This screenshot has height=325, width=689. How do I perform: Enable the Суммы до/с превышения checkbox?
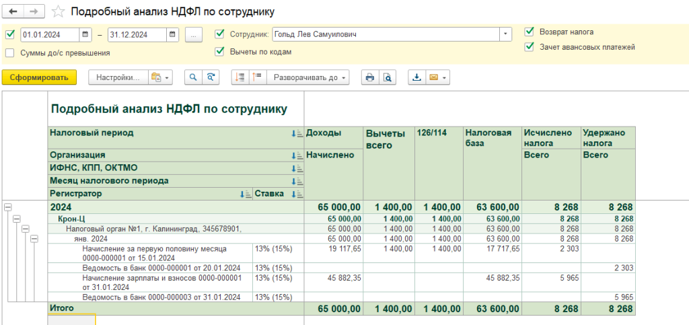click(10, 52)
